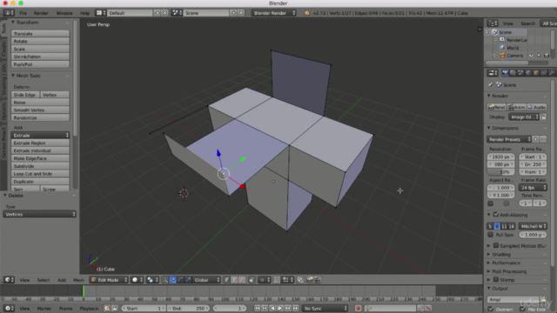Open the Render Layers tab icon

tap(513, 73)
